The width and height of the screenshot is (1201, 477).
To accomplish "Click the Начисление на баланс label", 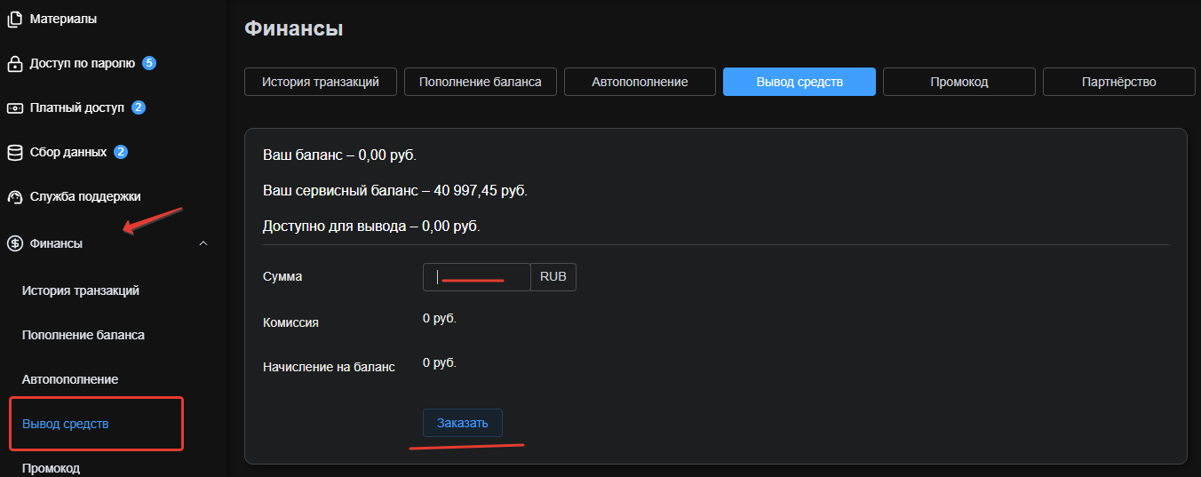I will (329, 367).
